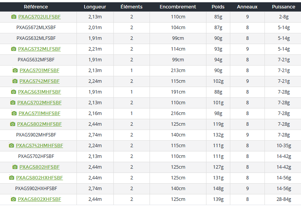
Task: Click camera icon beside PXAGS711MHFSBF
Action: tap(14, 113)
